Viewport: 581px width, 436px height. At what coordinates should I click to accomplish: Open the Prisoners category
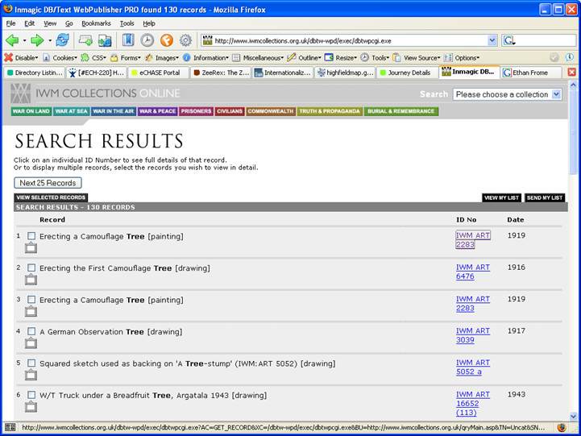196,111
